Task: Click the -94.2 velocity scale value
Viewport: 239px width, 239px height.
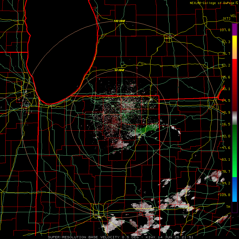Action: pos(225,183)
